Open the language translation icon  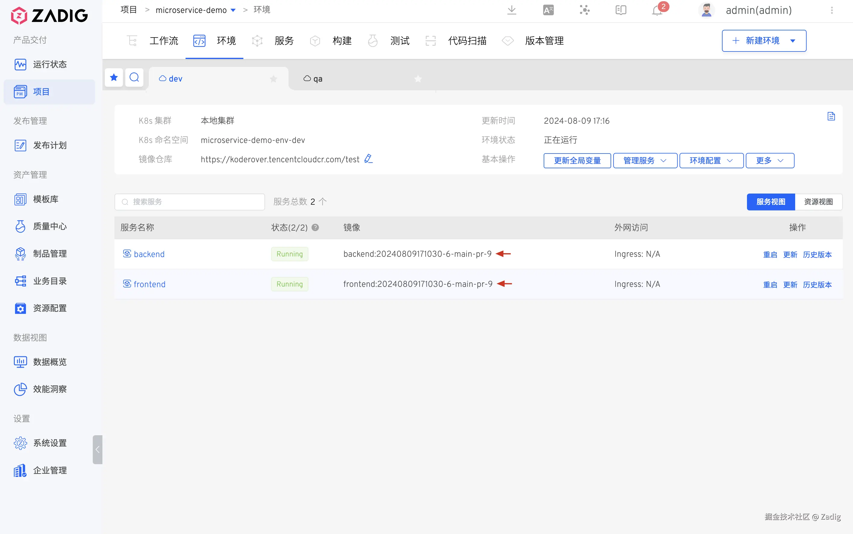click(x=548, y=10)
